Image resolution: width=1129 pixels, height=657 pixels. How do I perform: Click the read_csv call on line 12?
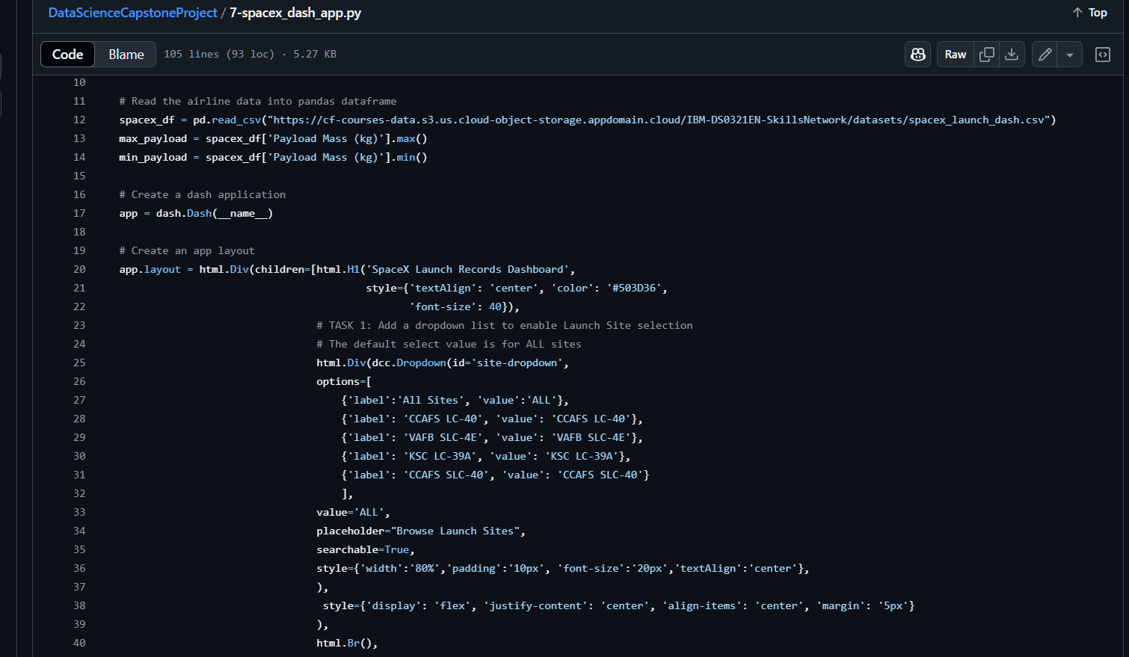click(236, 120)
